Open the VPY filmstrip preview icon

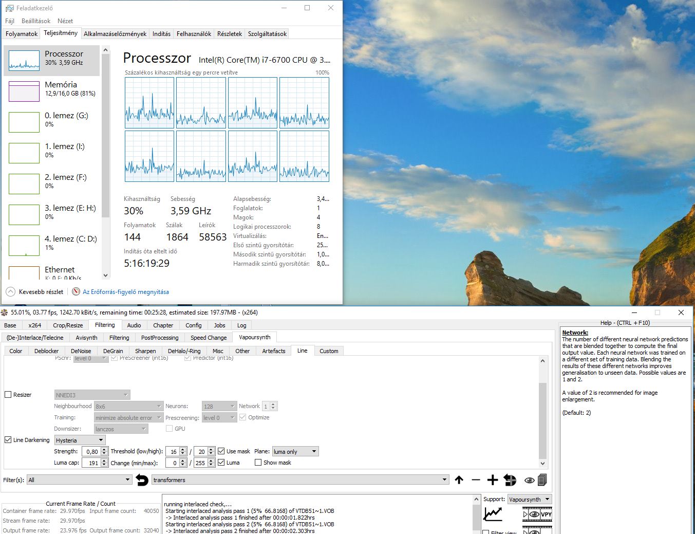tap(537, 514)
